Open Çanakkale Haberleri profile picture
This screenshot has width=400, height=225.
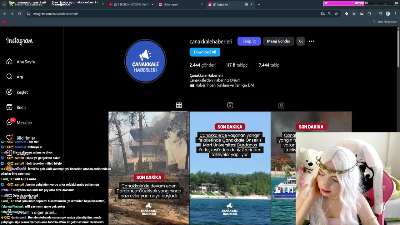[146, 61]
